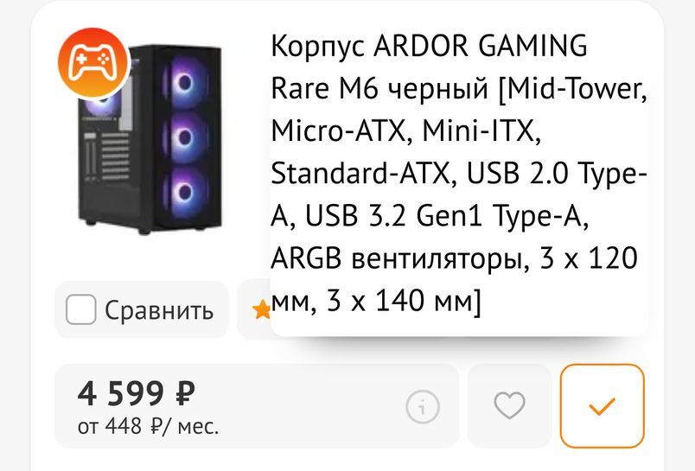Click the Micro-ATX, Mini-ITX text line
695x471 pixels.
tap(405, 130)
